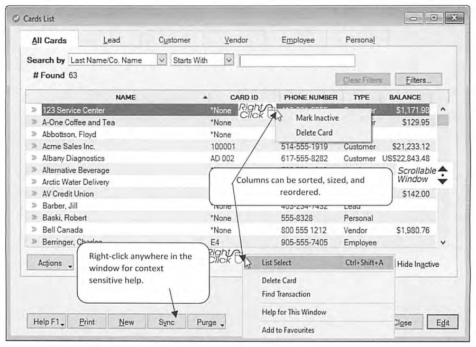Switch to the All Cards tab
Screen dimensions: 476x347
click(49, 40)
